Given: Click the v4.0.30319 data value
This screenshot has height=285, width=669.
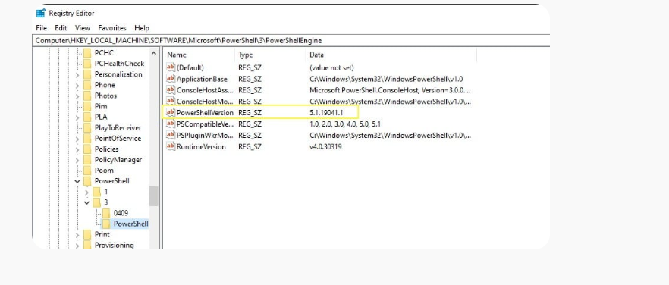Looking at the screenshot, I should point(325,146).
